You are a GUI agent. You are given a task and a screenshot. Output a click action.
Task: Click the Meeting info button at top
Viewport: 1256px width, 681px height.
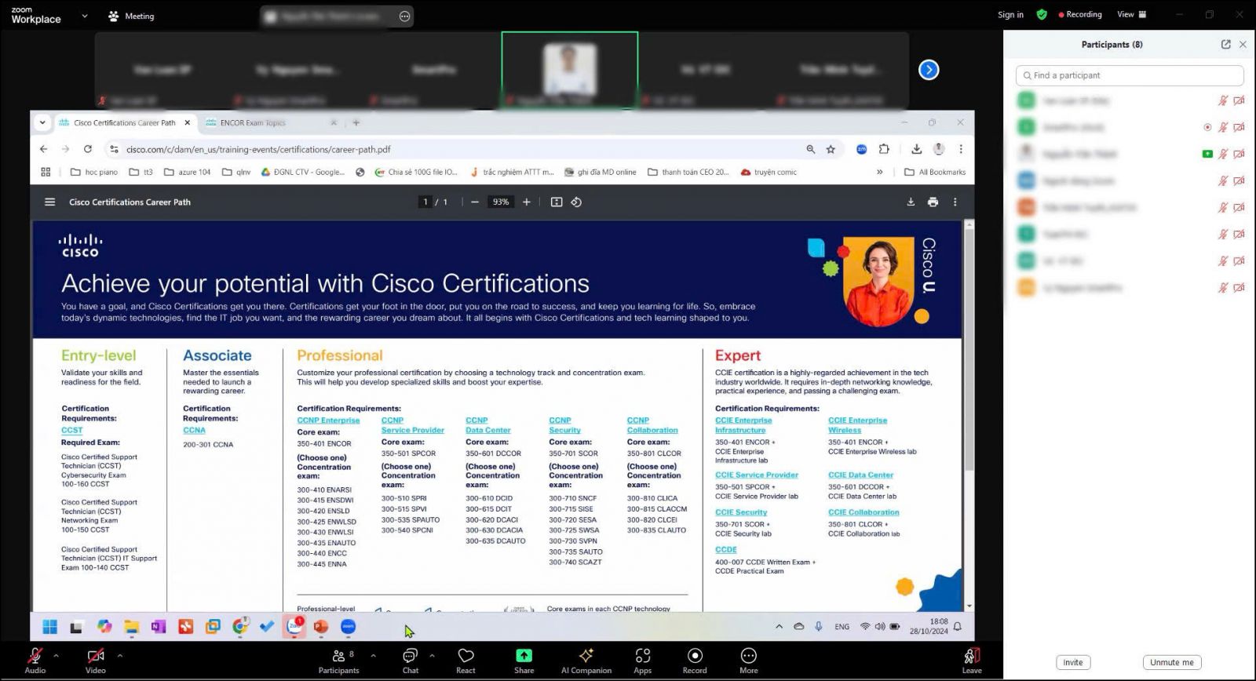click(131, 16)
